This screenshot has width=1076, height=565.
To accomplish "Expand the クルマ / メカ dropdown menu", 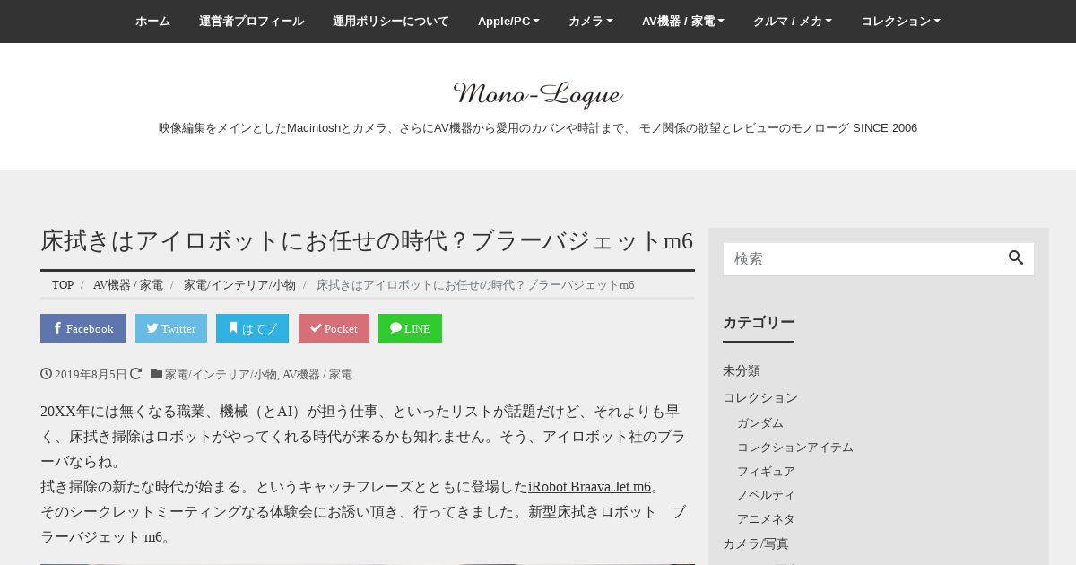I will click(793, 22).
